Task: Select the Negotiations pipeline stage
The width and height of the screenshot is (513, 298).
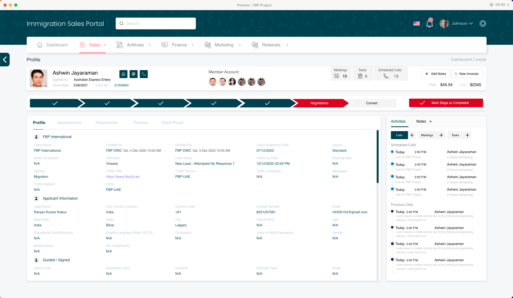Action: coord(319,103)
